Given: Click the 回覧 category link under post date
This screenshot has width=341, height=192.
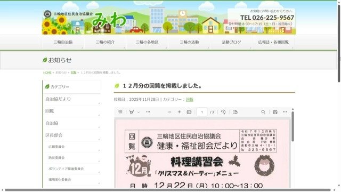Looking at the screenshot, I should (190, 100).
